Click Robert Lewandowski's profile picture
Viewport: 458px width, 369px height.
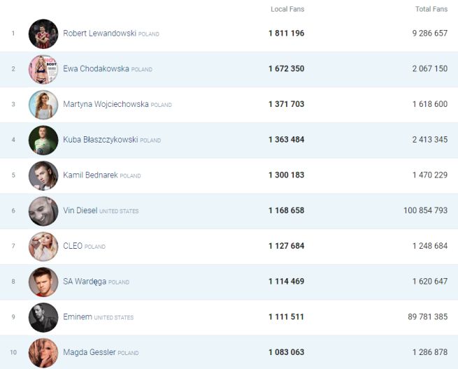pos(43,34)
